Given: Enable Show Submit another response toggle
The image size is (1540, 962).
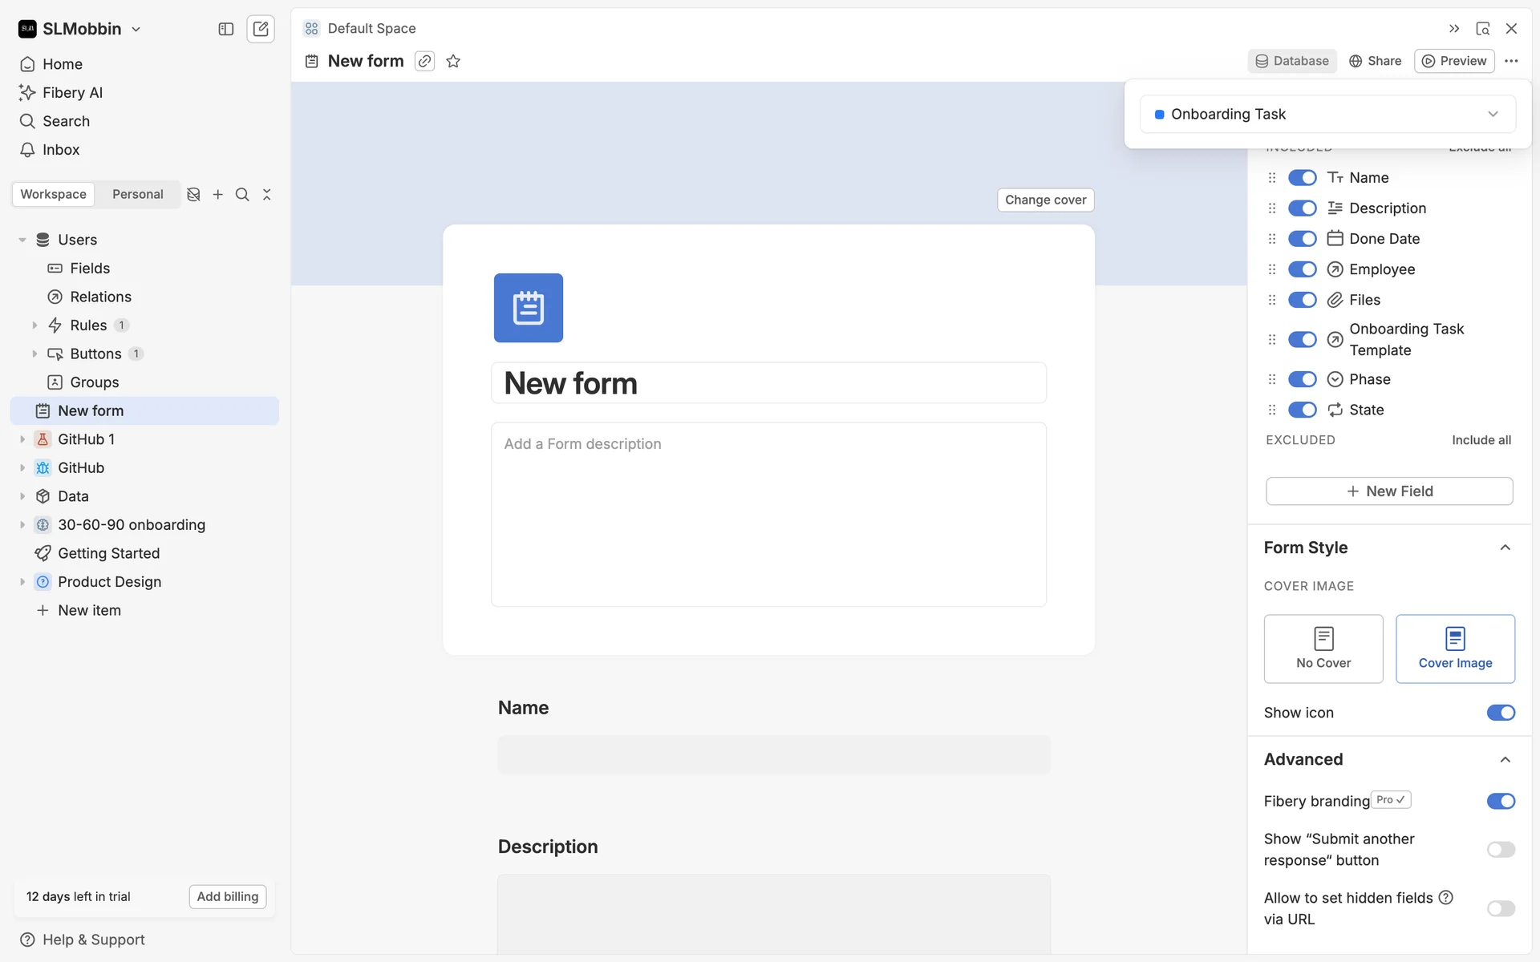Looking at the screenshot, I should click(x=1500, y=849).
